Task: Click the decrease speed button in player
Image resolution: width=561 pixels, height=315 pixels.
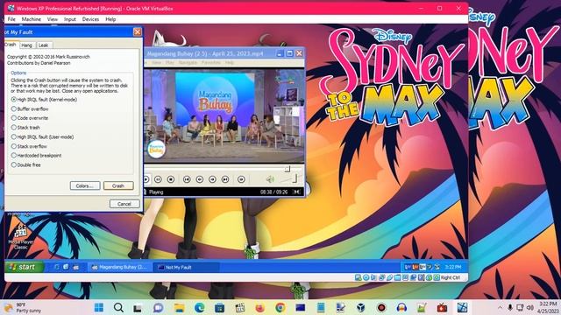Action: [x=200, y=179]
